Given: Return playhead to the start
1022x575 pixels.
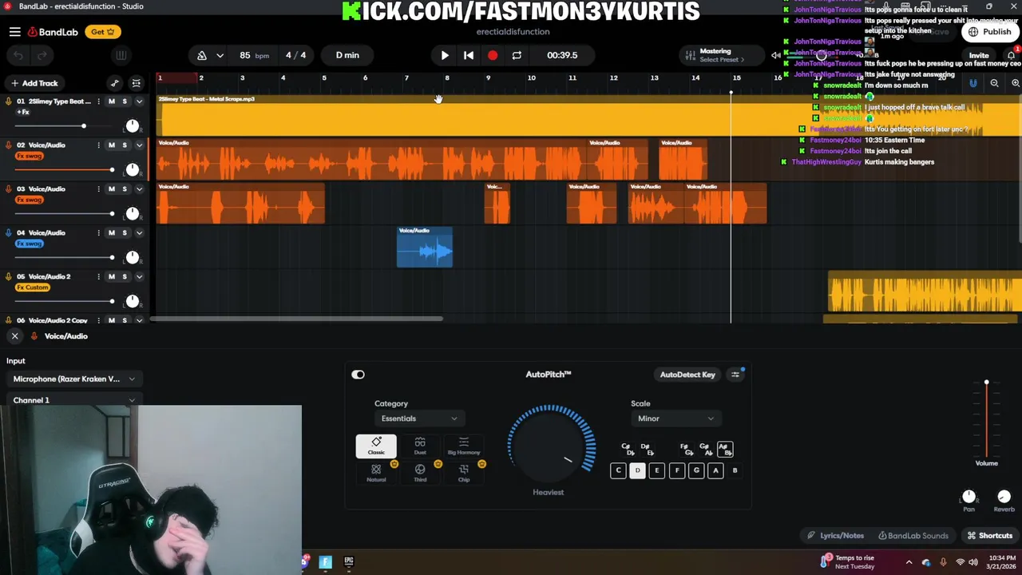Looking at the screenshot, I should pos(469,55).
